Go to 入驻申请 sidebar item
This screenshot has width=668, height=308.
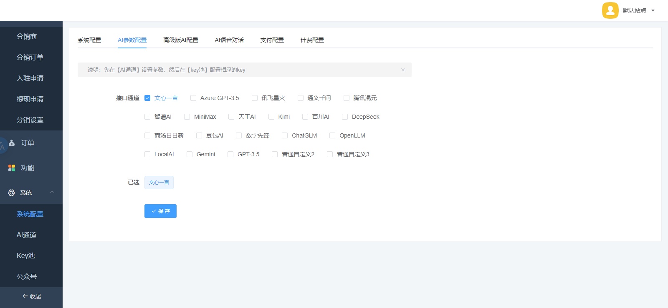pyautogui.click(x=30, y=78)
